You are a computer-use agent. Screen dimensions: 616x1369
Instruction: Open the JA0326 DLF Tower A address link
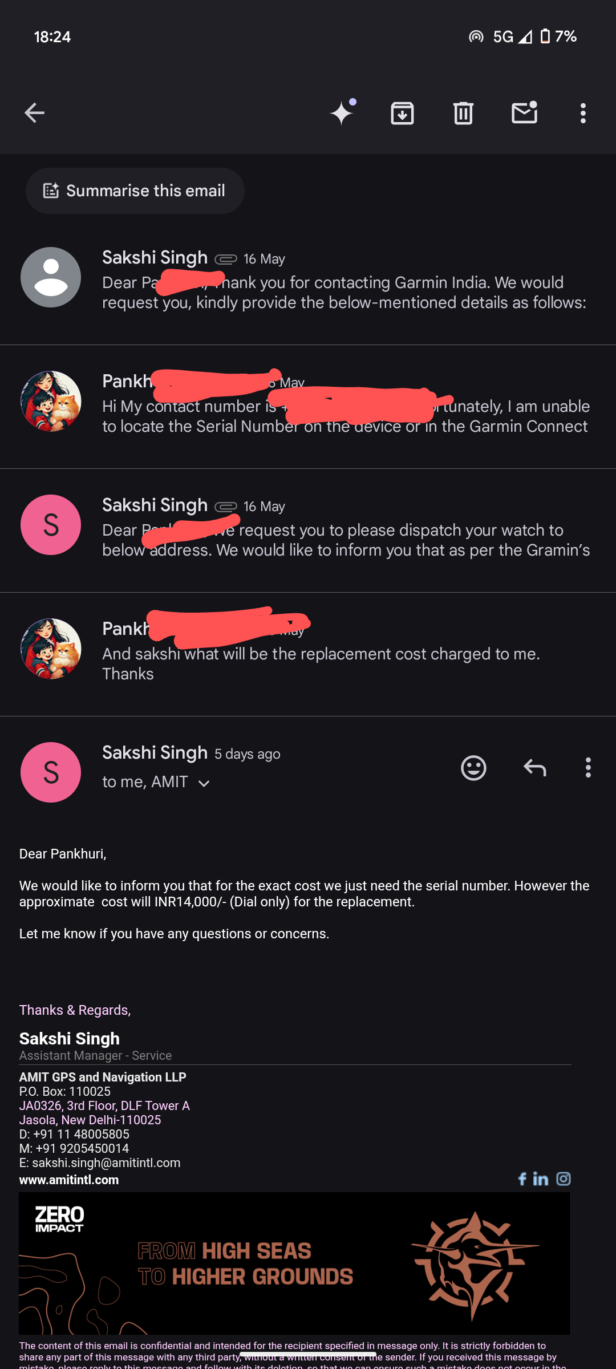tap(104, 1105)
